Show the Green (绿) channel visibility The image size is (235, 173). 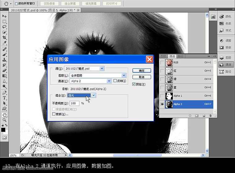tap(162, 79)
